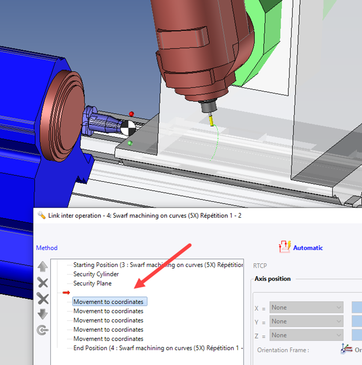Screen dimensions: 362x365
Task: Click the Orientation Frame axes icon
Action: [346, 349]
